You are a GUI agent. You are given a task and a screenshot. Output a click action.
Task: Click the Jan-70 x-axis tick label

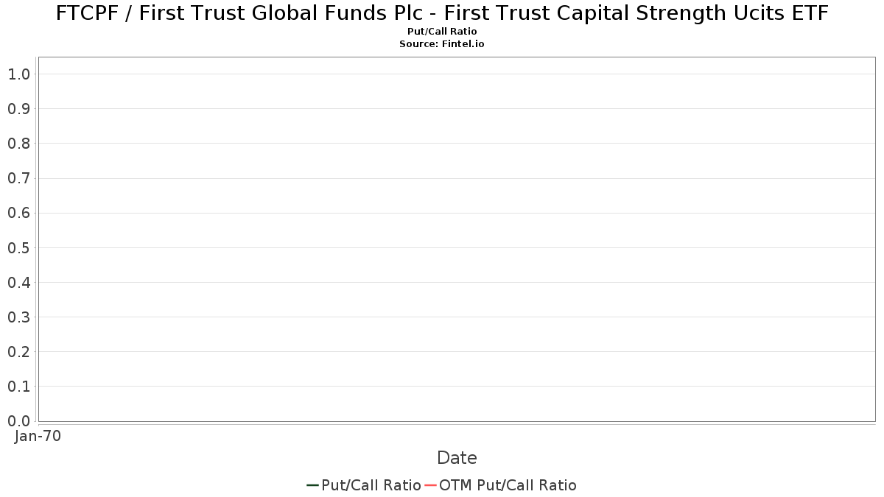pos(38,436)
